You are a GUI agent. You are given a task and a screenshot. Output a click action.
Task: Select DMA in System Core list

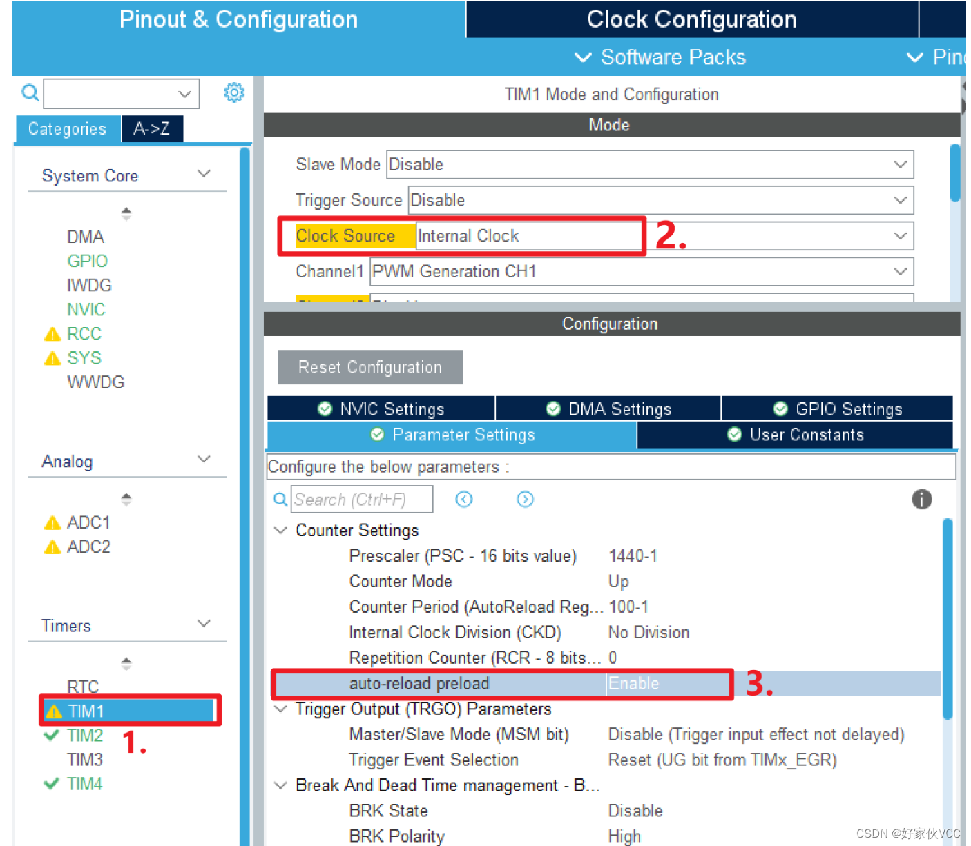point(86,237)
